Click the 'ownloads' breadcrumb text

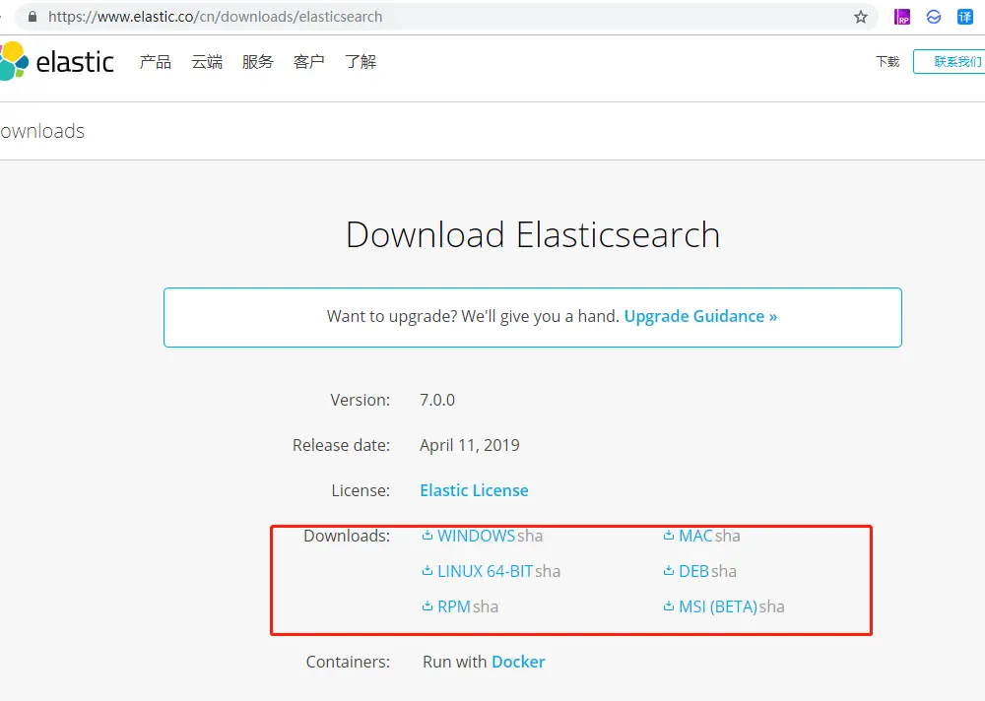coord(42,131)
